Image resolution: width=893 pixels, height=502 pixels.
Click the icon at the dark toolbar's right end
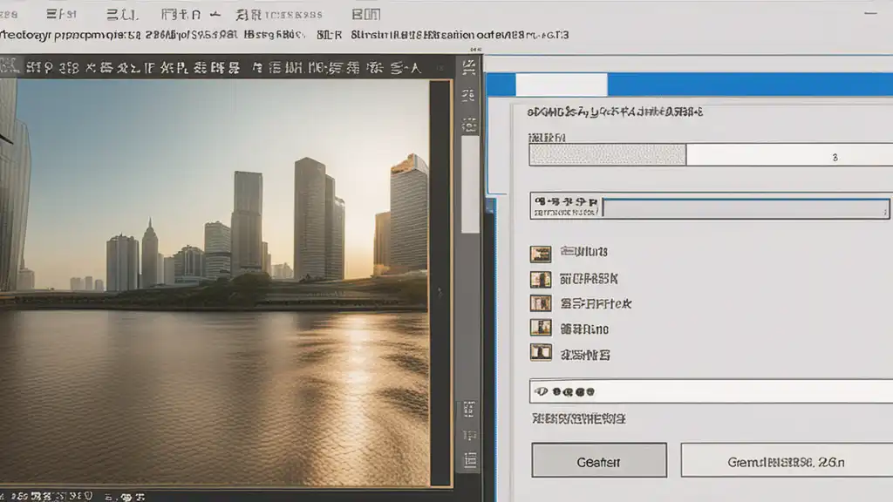pyautogui.click(x=469, y=67)
